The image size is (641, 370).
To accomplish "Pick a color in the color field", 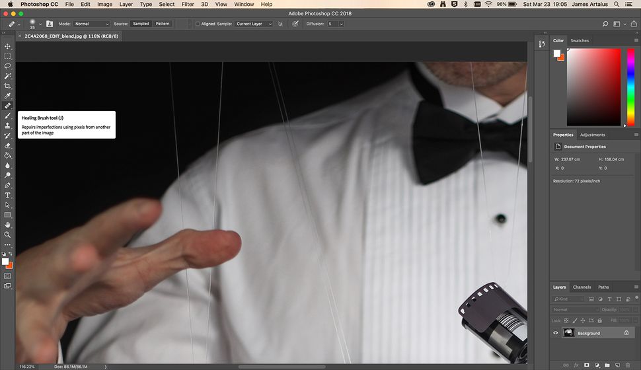I will tap(593, 87).
